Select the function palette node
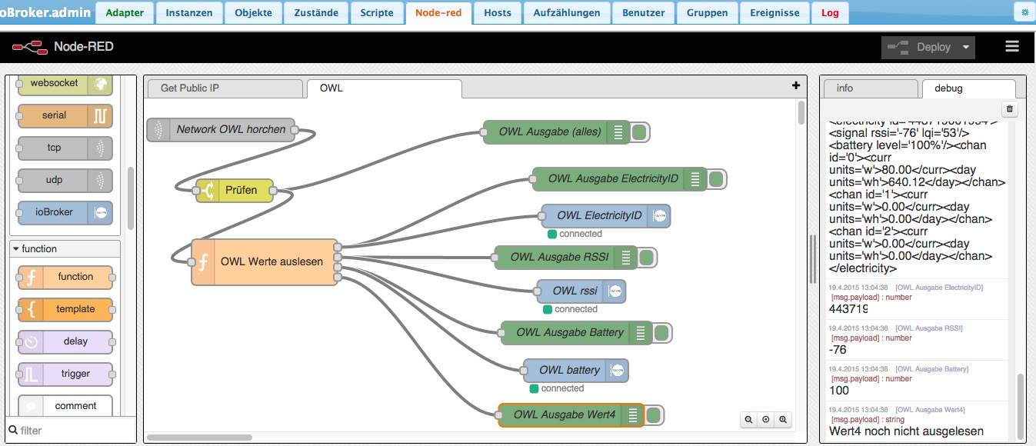 [65, 278]
